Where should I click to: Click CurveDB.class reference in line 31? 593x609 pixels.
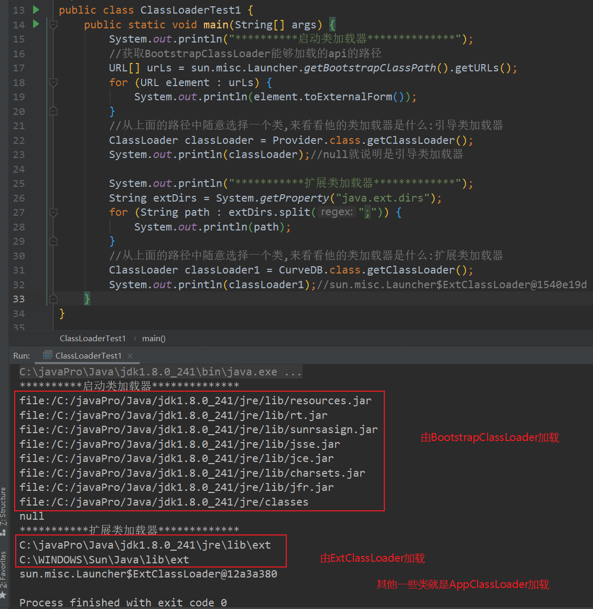[320, 270]
